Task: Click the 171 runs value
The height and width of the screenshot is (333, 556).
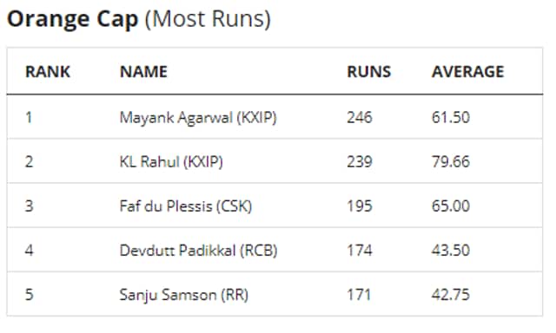Action: point(359,295)
